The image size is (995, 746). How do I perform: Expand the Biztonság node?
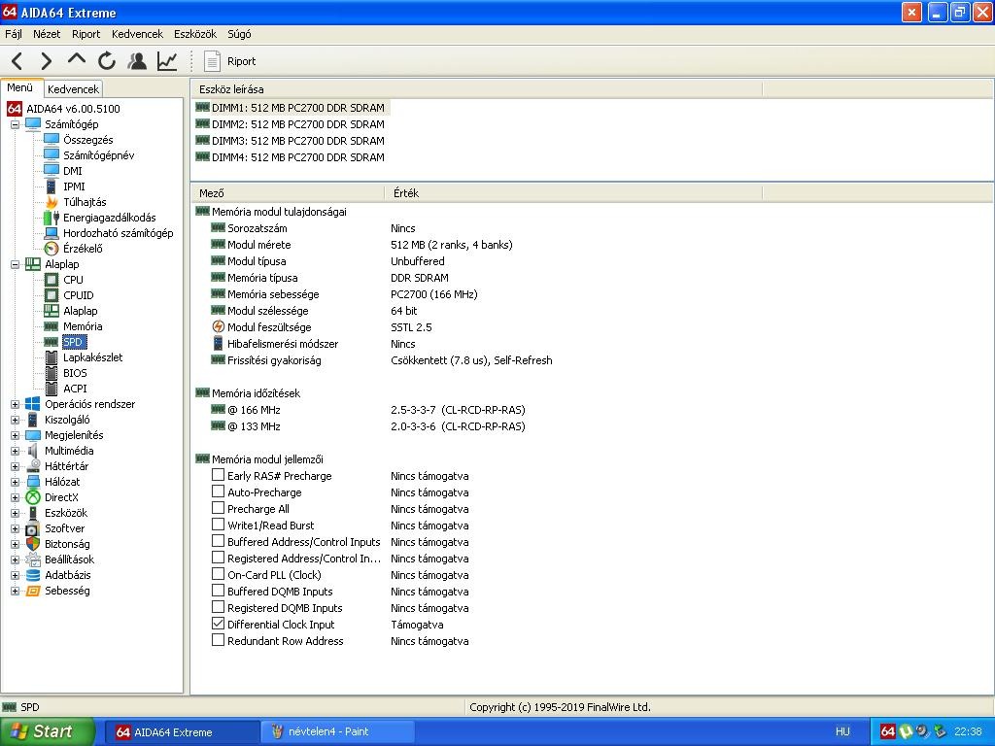click(15, 544)
